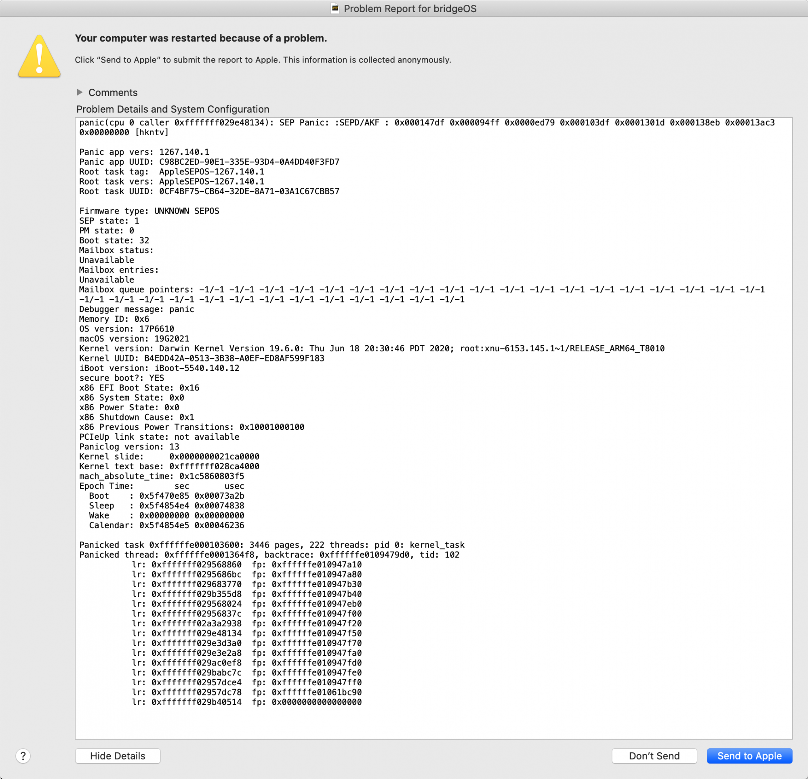Click the 'Problem Report for bridgeOS' window title
Image resolution: width=808 pixels, height=779 pixels.
point(410,8)
